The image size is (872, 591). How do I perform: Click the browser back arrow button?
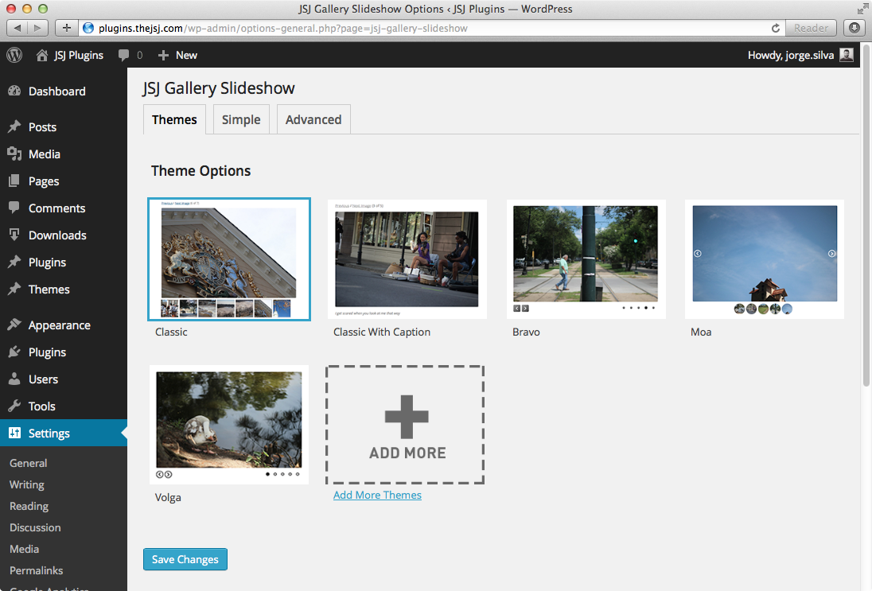pyautogui.click(x=18, y=28)
